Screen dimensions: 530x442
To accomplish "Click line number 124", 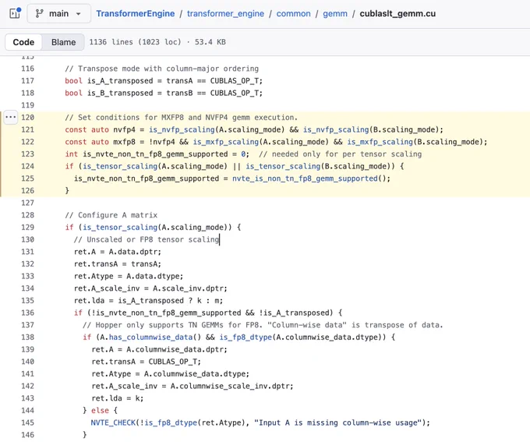I will [28, 166].
